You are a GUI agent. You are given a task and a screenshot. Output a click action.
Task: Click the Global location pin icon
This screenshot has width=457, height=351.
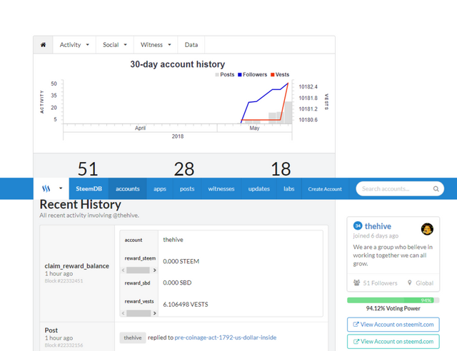click(409, 283)
